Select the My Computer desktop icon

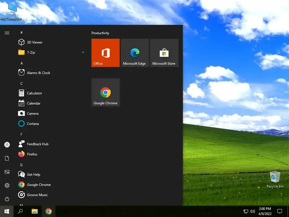click(11, 12)
